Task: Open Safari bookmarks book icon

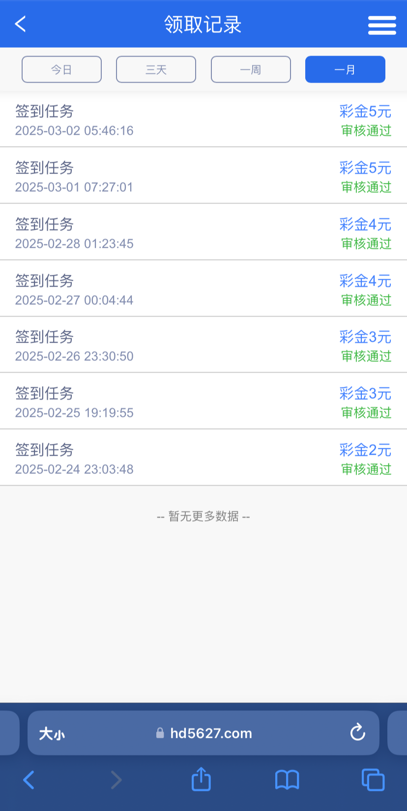Action: 287,780
